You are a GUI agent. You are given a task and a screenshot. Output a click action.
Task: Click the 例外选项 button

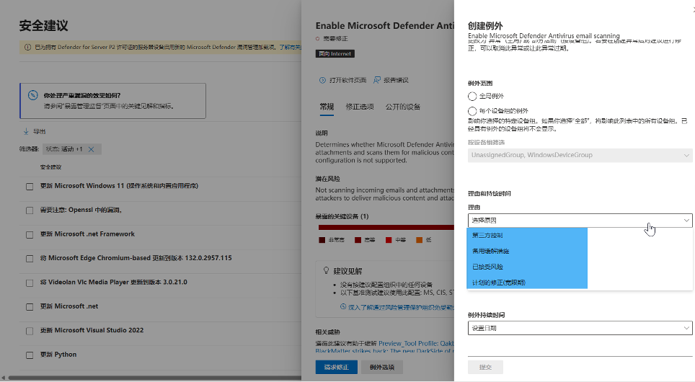click(x=382, y=367)
